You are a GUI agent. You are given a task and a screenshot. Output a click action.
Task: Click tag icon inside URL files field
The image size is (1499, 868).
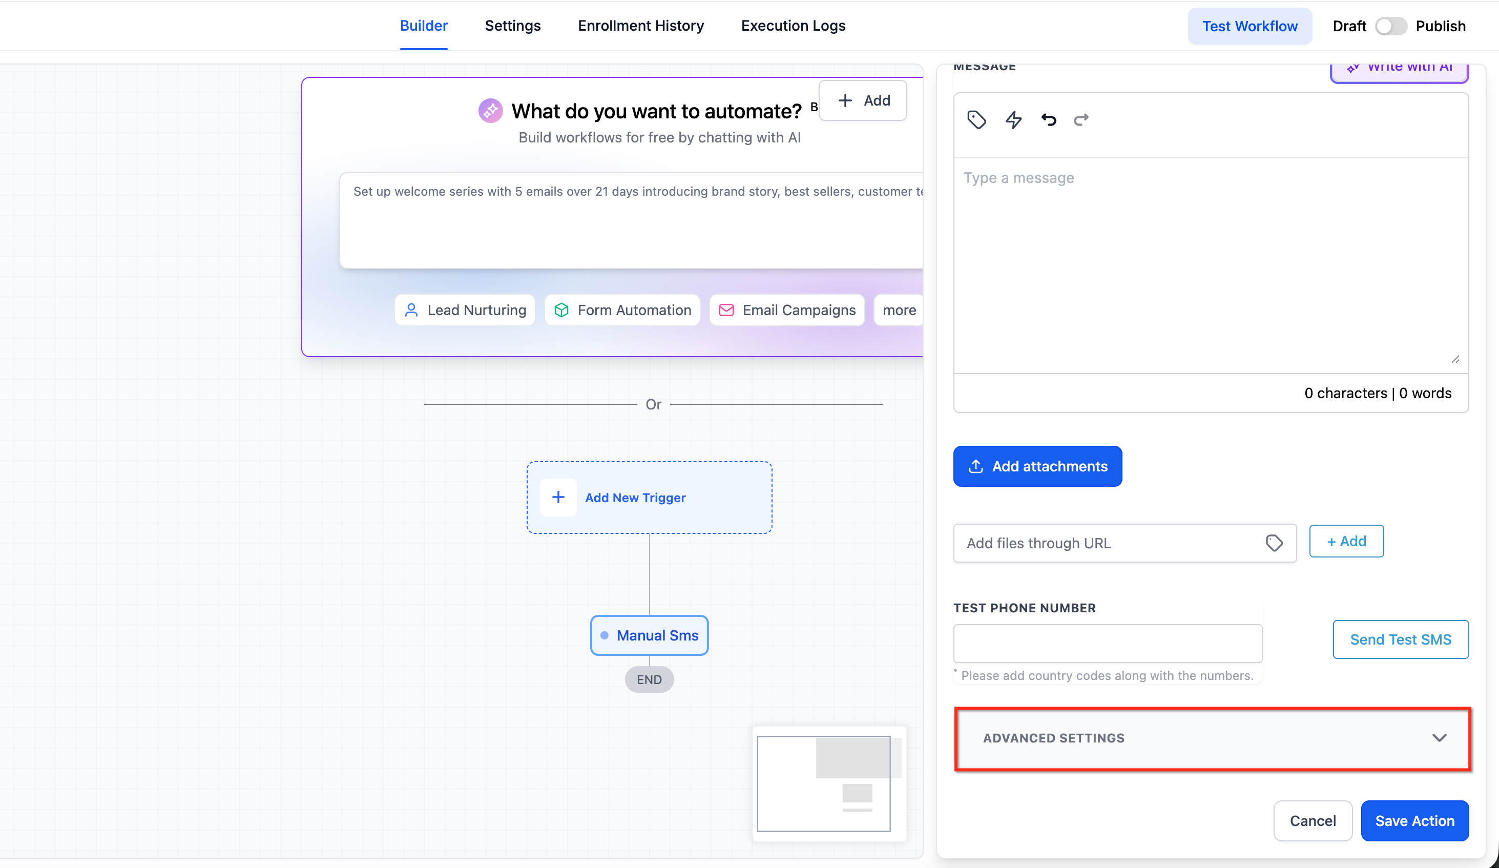[1274, 543]
